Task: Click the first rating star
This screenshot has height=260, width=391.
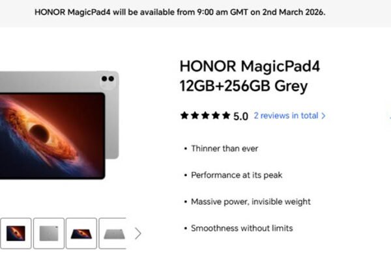Action: pyautogui.click(x=184, y=116)
